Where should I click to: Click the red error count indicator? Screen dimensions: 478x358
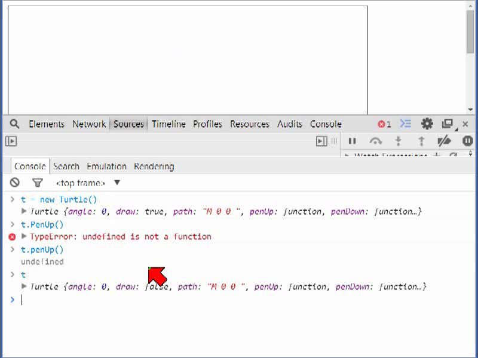pos(384,124)
